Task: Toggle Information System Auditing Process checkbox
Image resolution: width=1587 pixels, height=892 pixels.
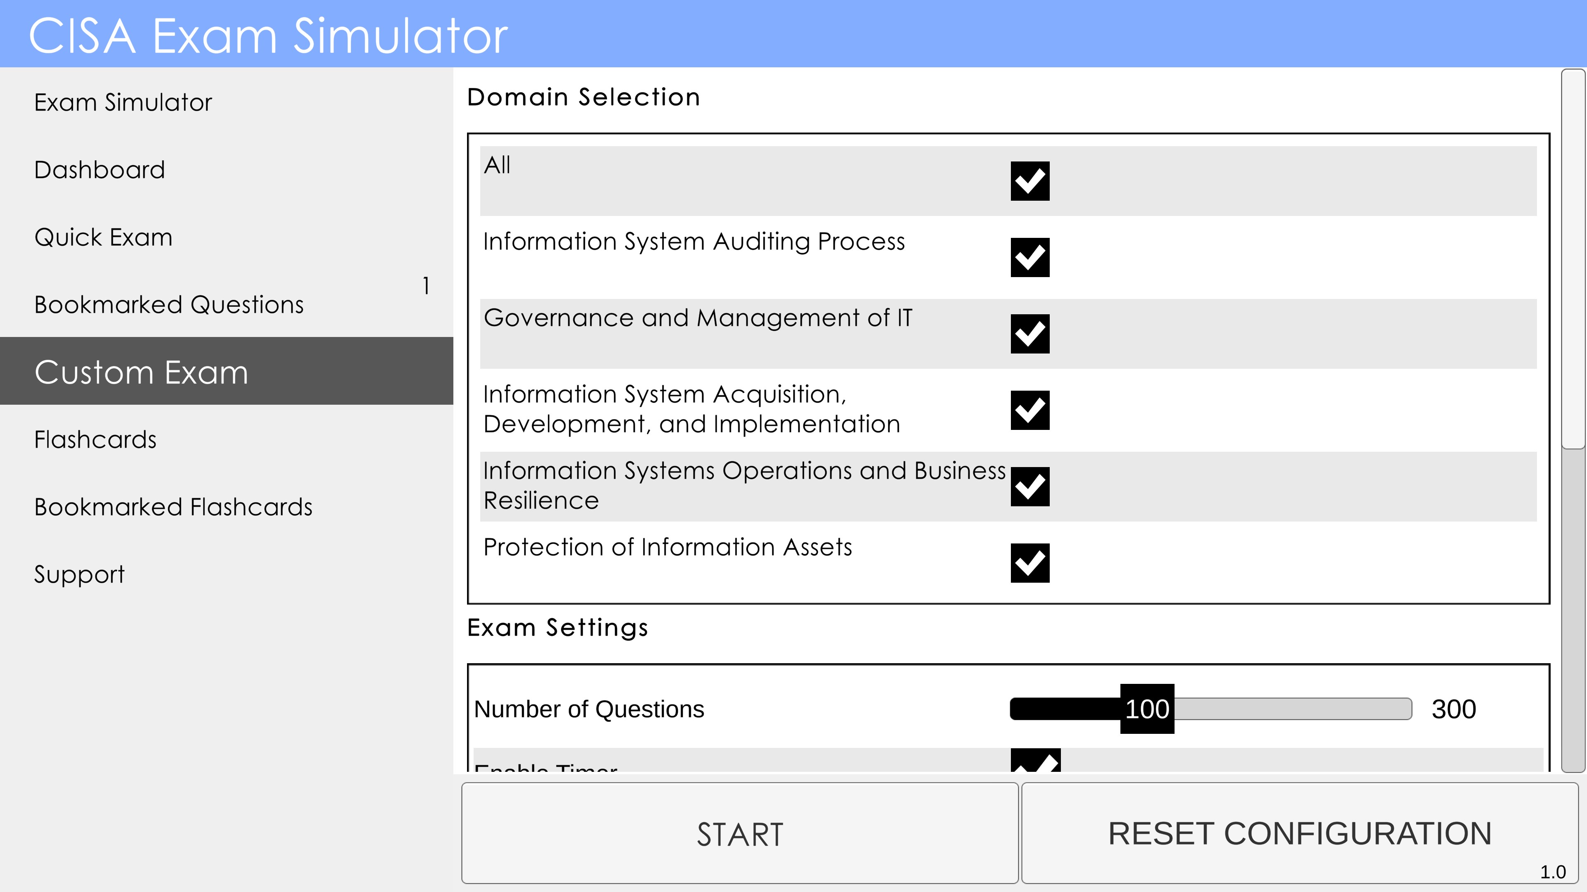Action: pyautogui.click(x=1029, y=257)
